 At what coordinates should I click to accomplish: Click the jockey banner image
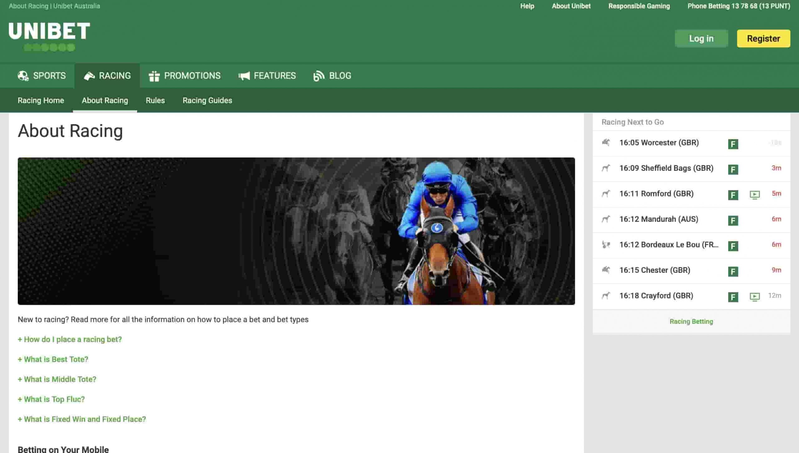coord(296,231)
